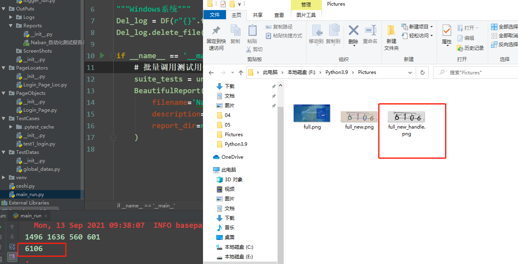
Task: Open the 轻松访问 dropdown
Action: 431,36
